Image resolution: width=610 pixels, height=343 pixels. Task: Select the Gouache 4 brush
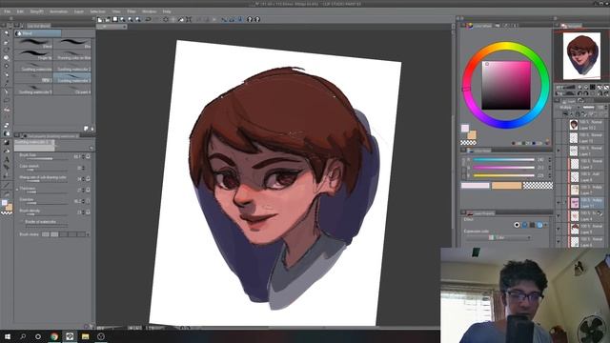click(x=72, y=89)
